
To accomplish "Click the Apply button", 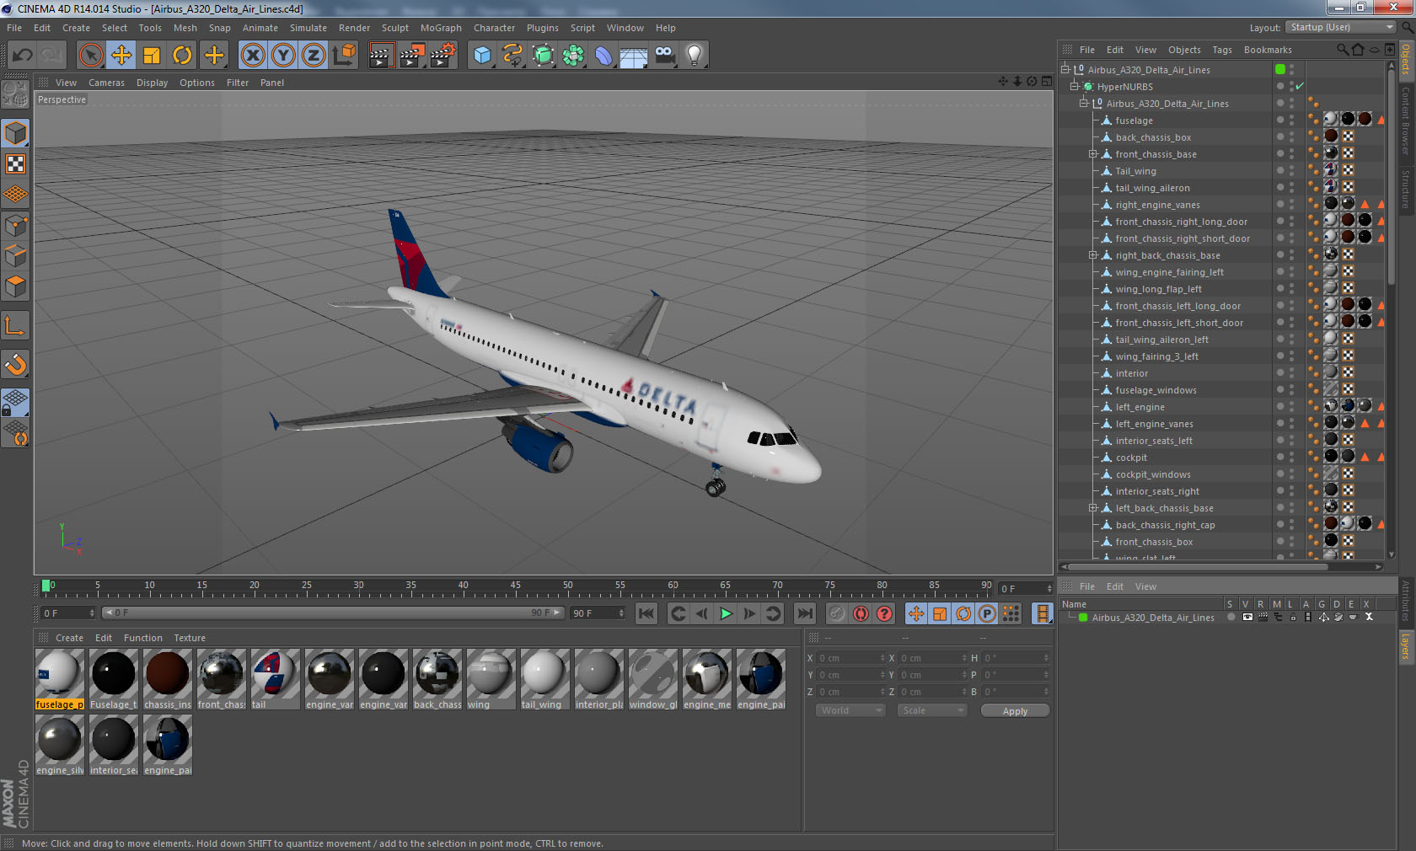I will pos(1015,710).
